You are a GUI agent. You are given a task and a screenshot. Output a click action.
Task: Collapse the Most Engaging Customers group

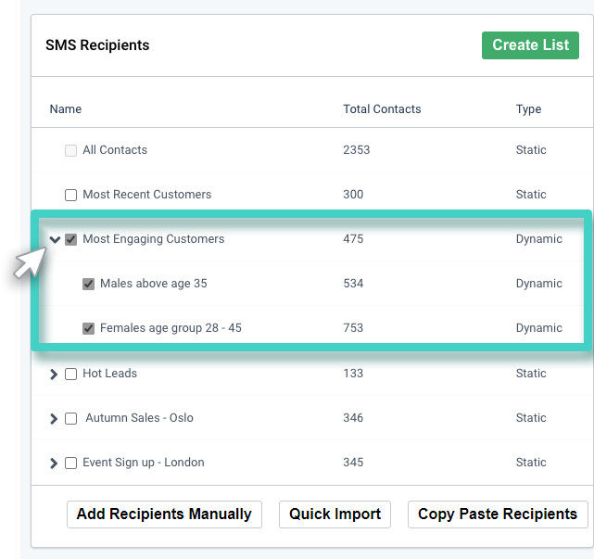(x=55, y=239)
